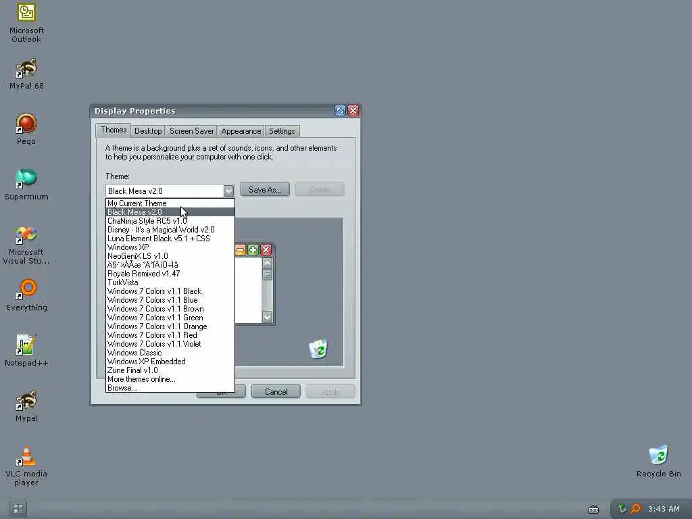
Task: Select Royale Remixed v1.47 theme
Action: (x=170, y=274)
